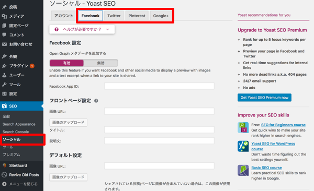Click the SEO for Beginners course thumbnail
The width and height of the screenshot is (314, 191).
point(243,127)
